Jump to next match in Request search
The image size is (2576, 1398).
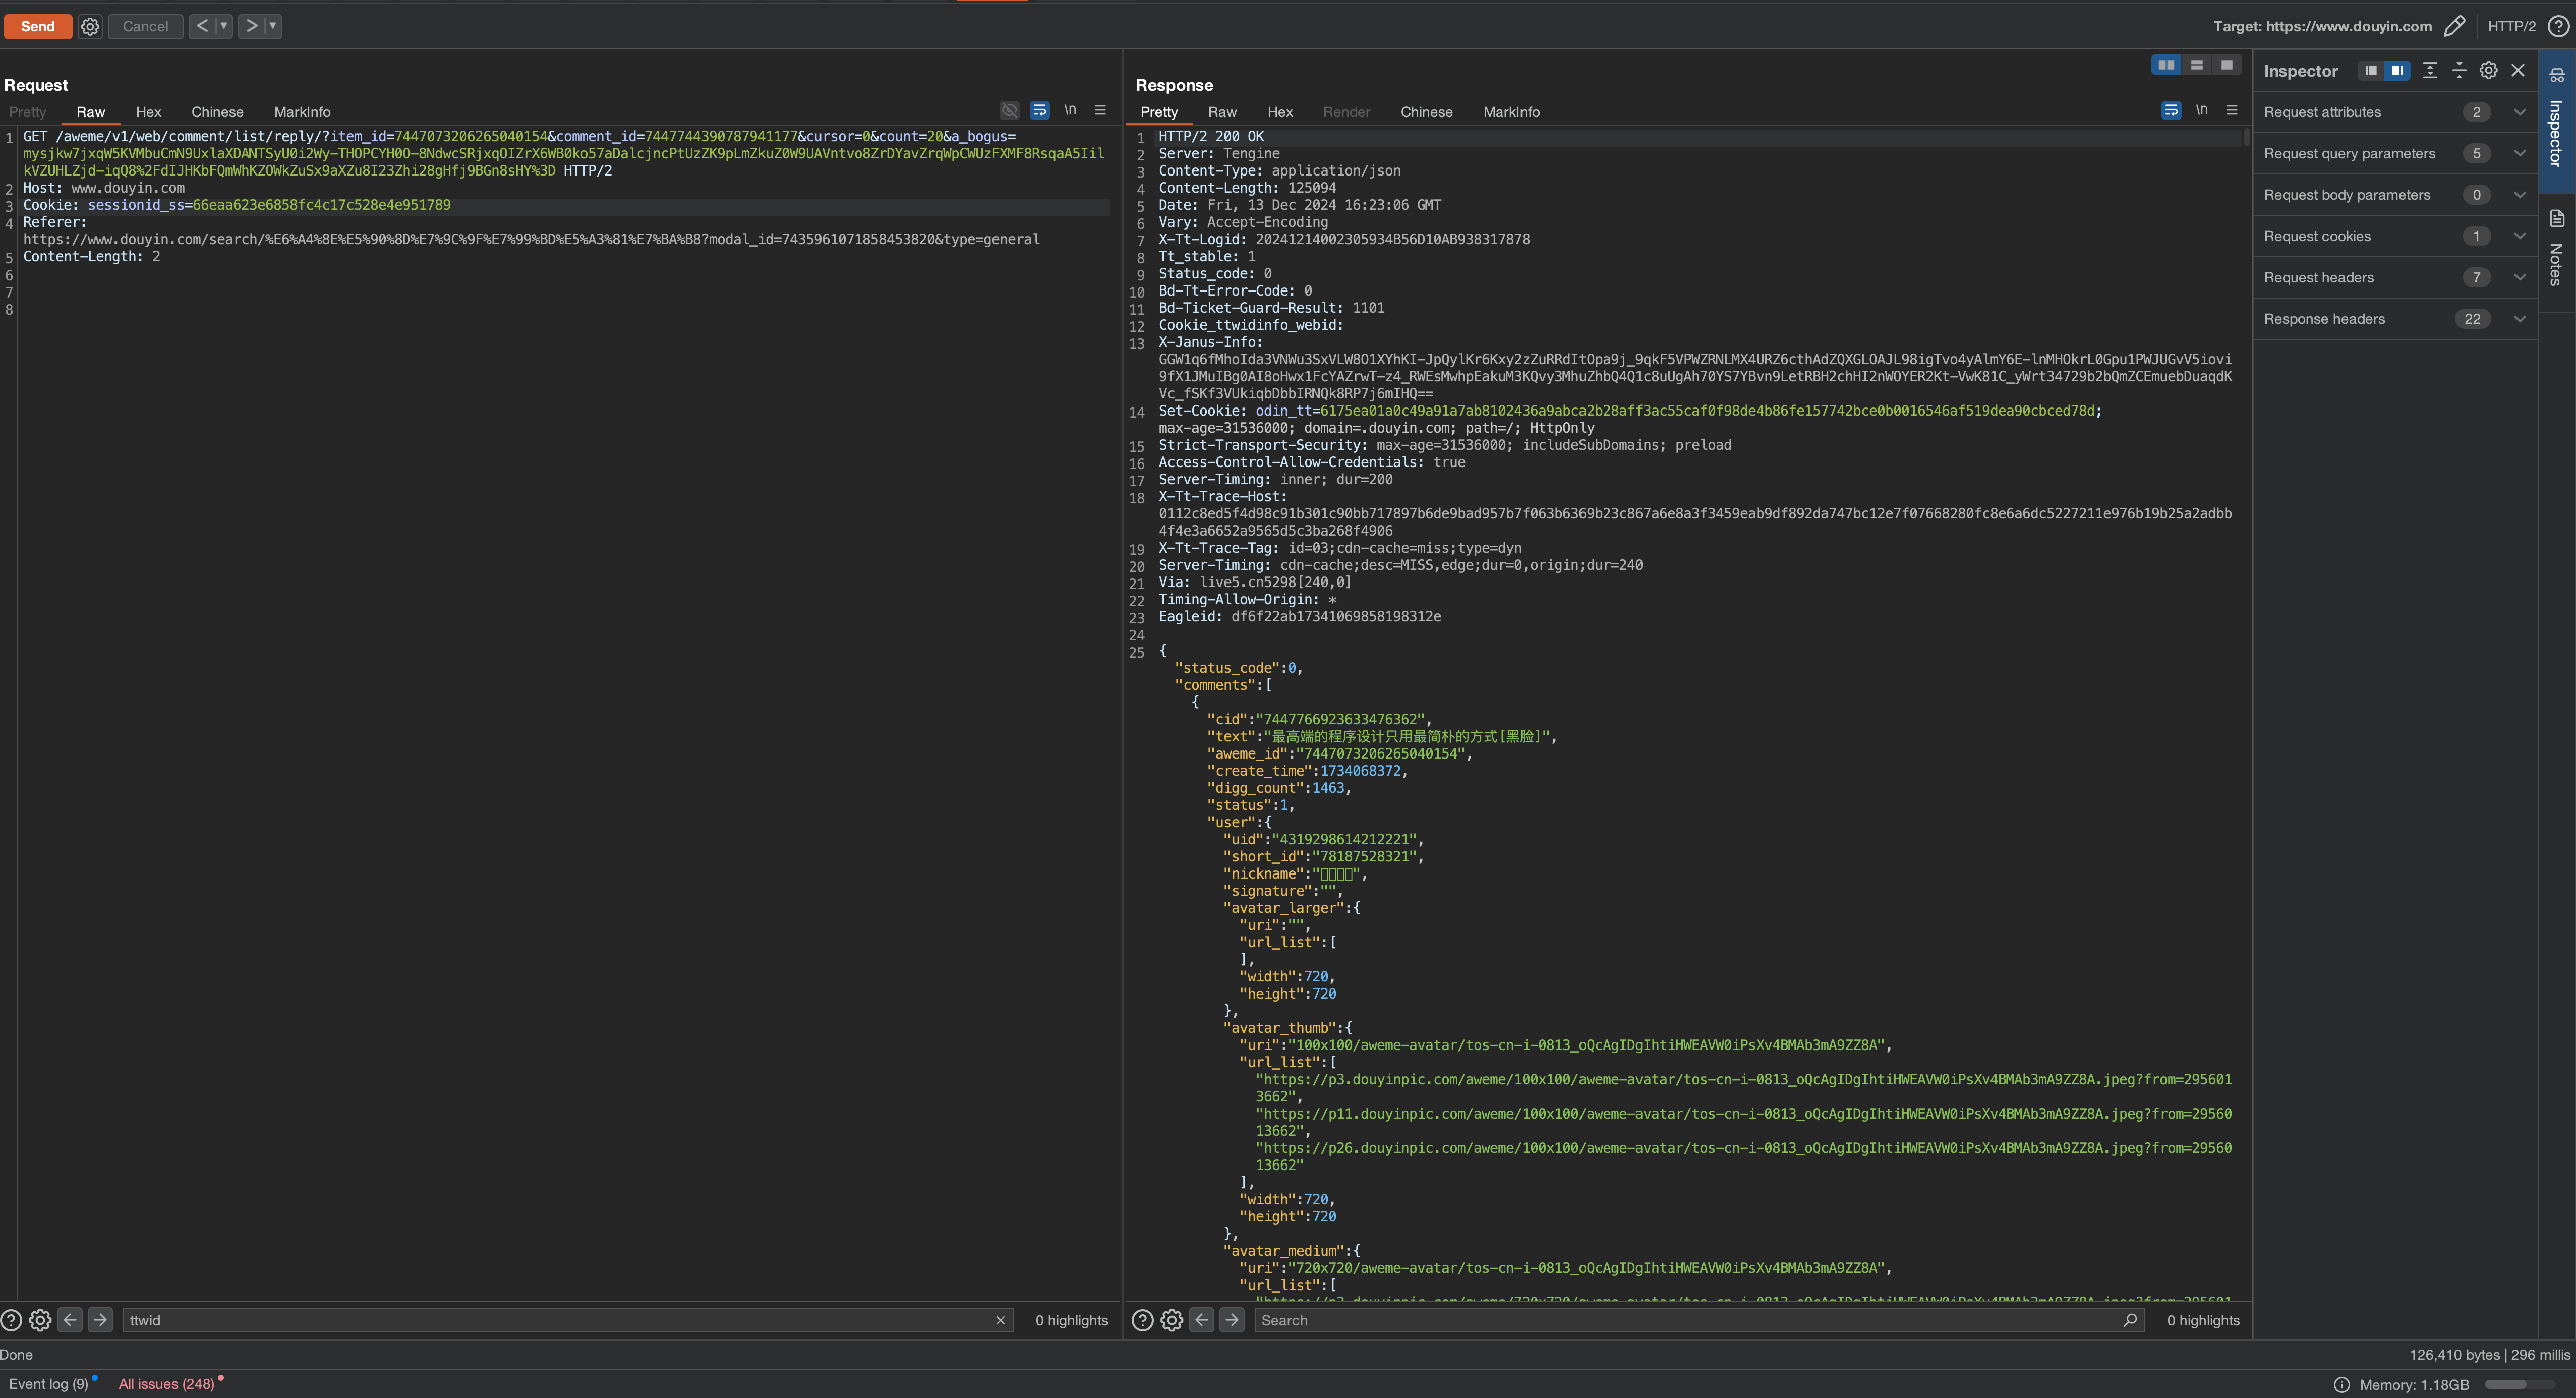coord(100,1320)
